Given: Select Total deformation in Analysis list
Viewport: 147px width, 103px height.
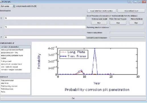Looking at the screenshot, I should 15,81.
